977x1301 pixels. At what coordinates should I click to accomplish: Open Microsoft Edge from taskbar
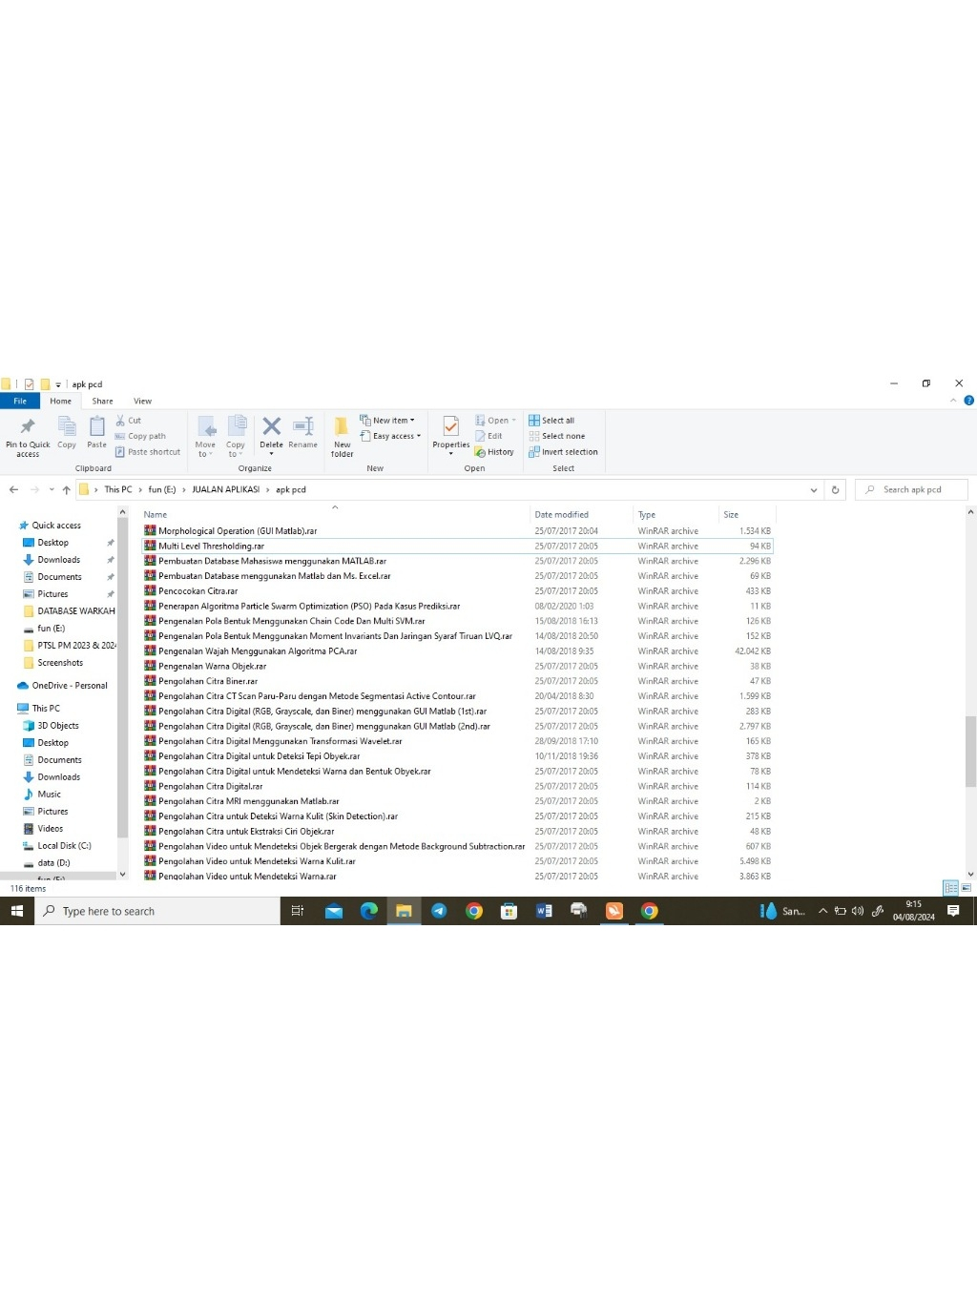[x=368, y=911]
